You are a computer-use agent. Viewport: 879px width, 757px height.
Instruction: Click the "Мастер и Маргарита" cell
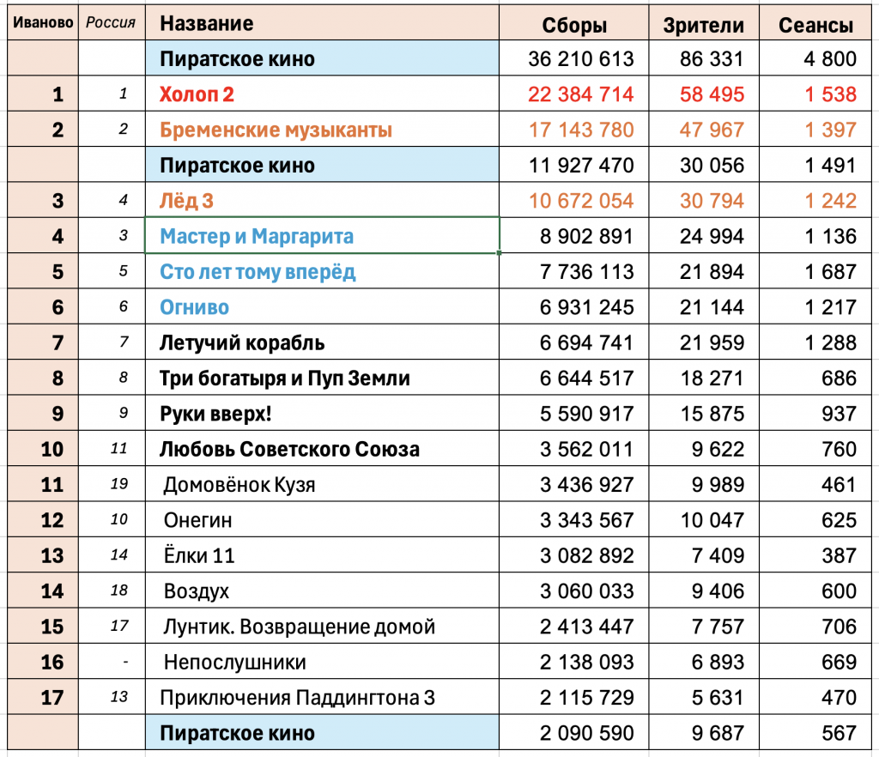[322, 236]
